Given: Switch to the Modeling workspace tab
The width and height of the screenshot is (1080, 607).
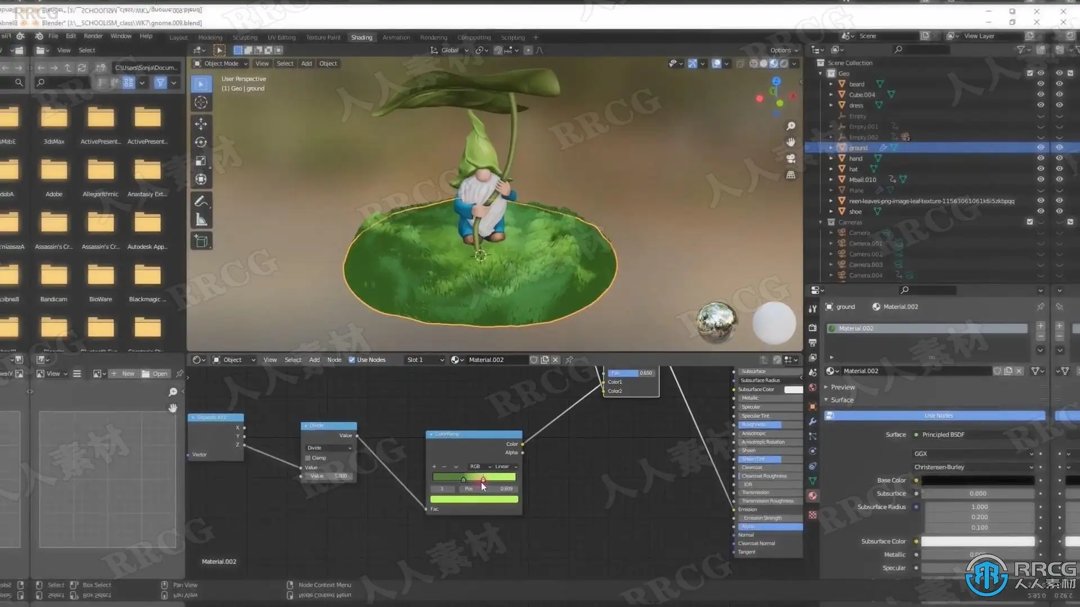Looking at the screenshot, I should pyautogui.click(x=210, y=38).
